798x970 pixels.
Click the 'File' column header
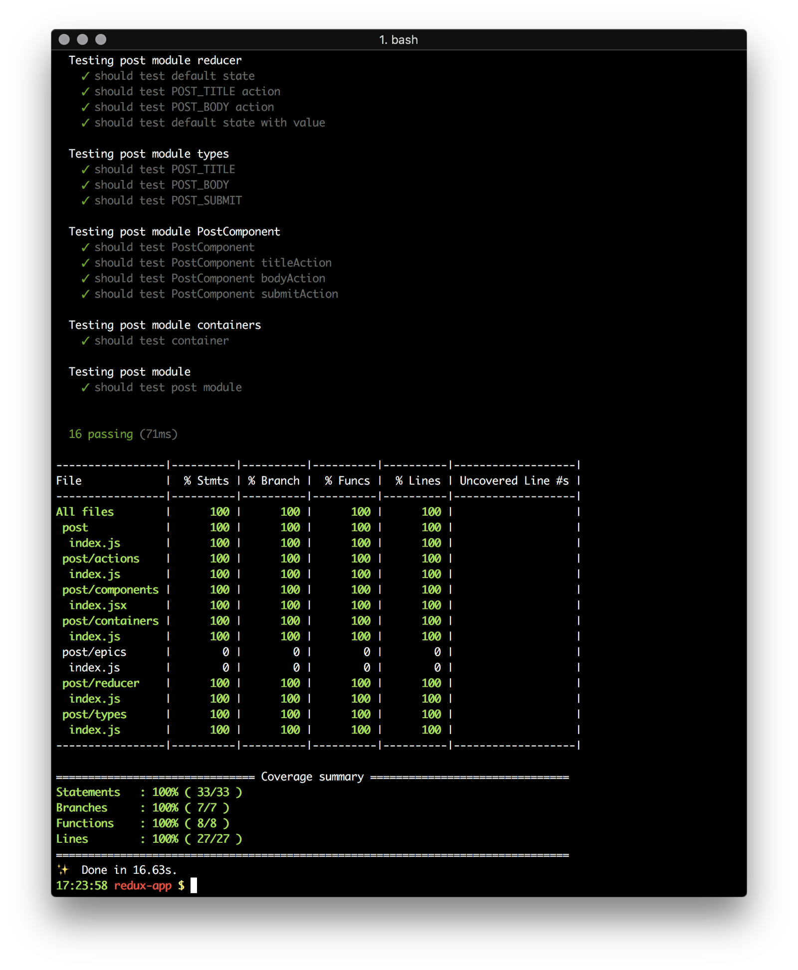click(x=69, y=481)
